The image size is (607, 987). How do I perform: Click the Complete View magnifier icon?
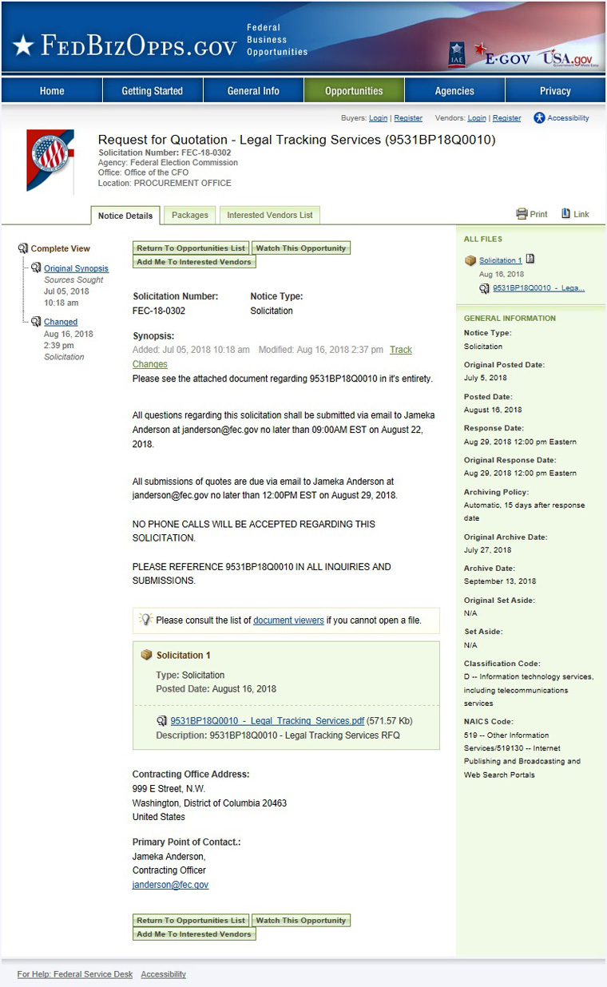click(x=23, y=248)
